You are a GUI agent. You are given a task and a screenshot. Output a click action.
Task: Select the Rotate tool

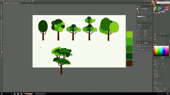(1, 24)
